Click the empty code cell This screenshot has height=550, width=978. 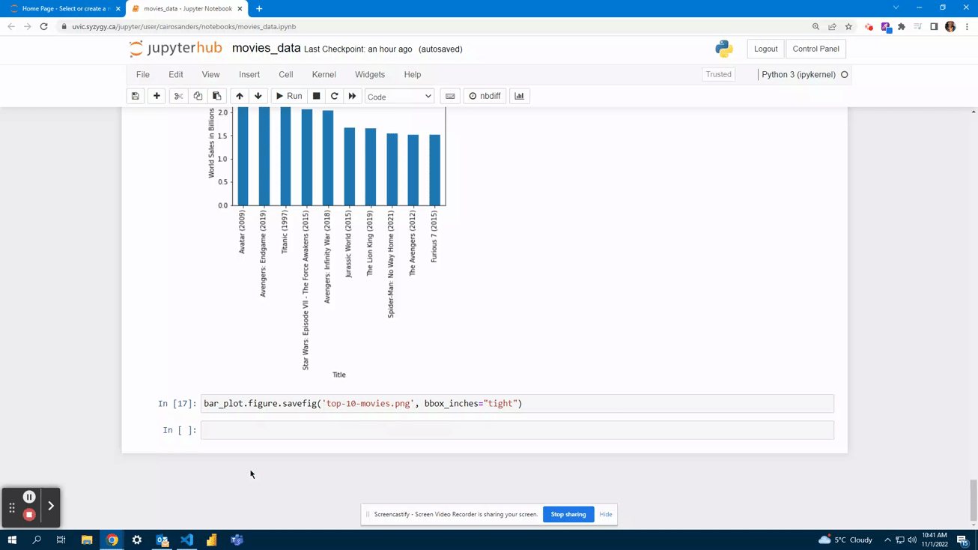(x=517, y=430)
